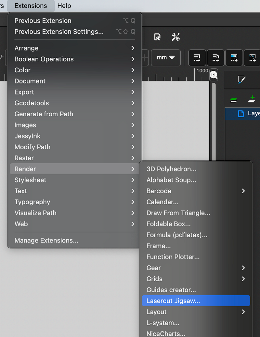Open the mm units dropdown

tap(166, 58)
